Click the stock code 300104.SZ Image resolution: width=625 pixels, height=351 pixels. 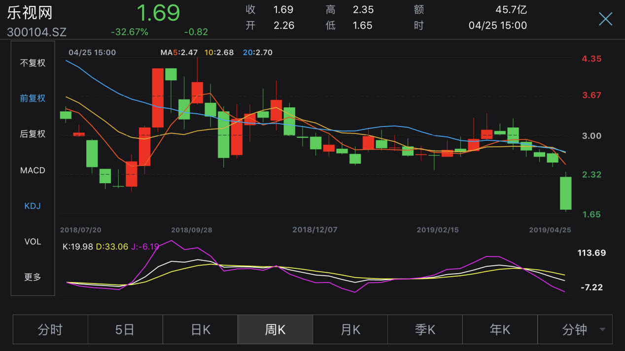pos(36,32)
